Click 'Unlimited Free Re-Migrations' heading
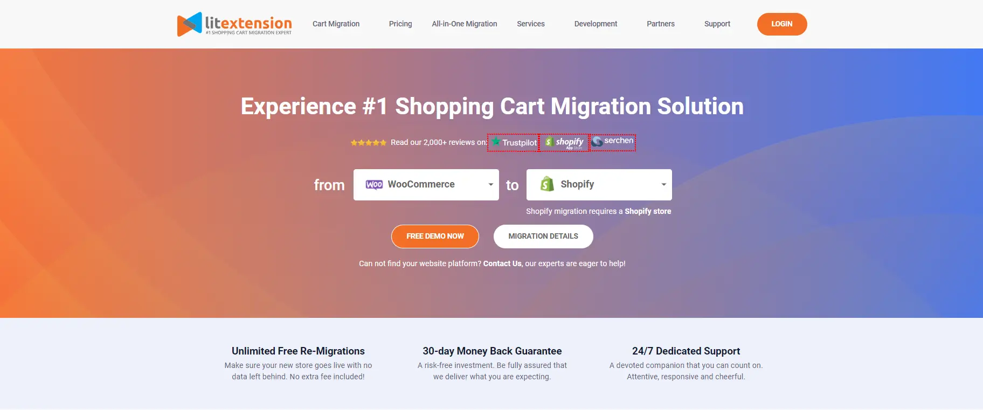Image resolution: width=983 pixels, height=410 pixels. click(x=298, y=351)
